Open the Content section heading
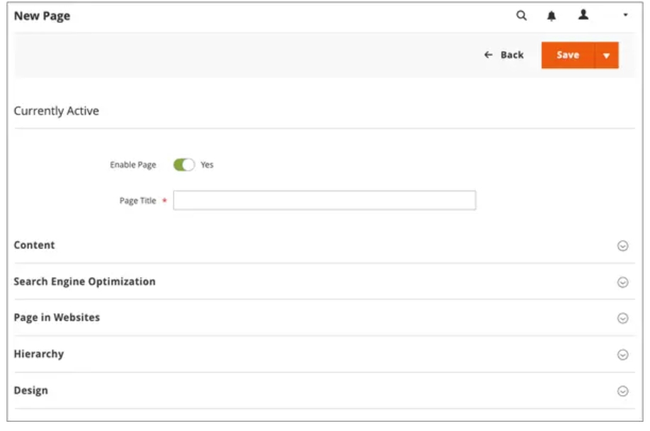Image resolution: width=650 pixels, height=431 pixels. (x=35, y=245)
